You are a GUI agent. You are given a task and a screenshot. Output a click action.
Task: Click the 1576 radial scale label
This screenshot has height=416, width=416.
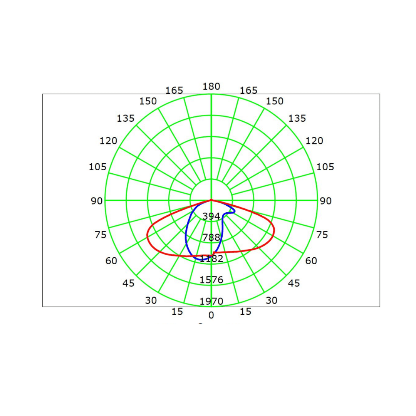click(x=211, y=280)
